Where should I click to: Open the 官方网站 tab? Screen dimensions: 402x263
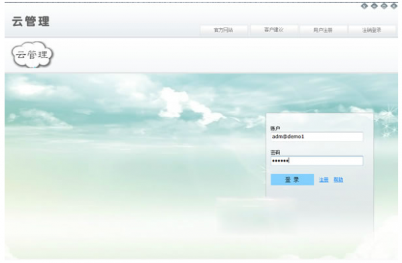[224, 30]
